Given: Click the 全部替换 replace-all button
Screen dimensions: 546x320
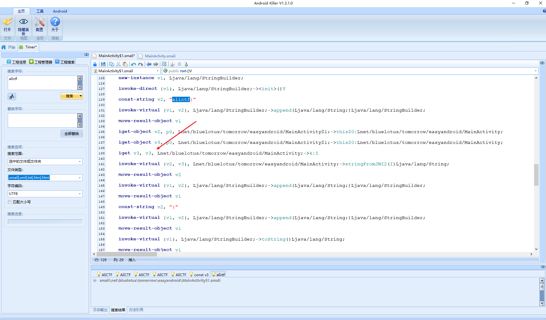Looking at the screenshot, I should click(72, 133).
